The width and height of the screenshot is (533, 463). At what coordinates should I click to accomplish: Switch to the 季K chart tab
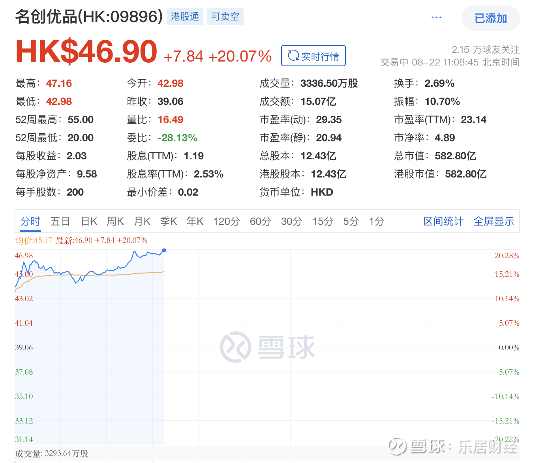(169, 221)
